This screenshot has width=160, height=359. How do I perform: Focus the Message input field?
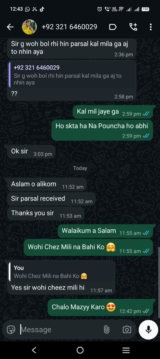click(x=60, y=330)
